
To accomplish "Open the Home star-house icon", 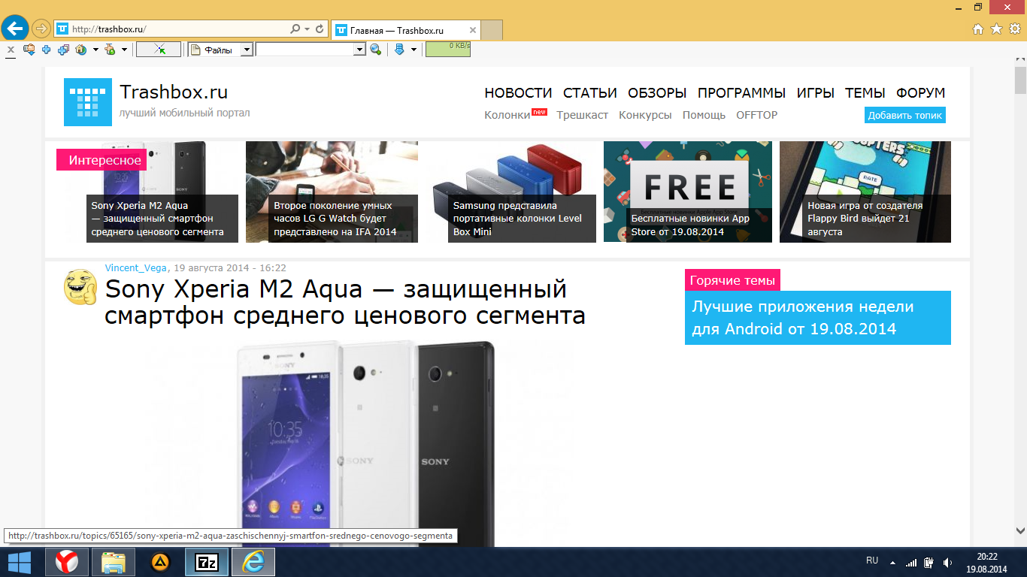I will pyautogui.click(x=978, y=29).
